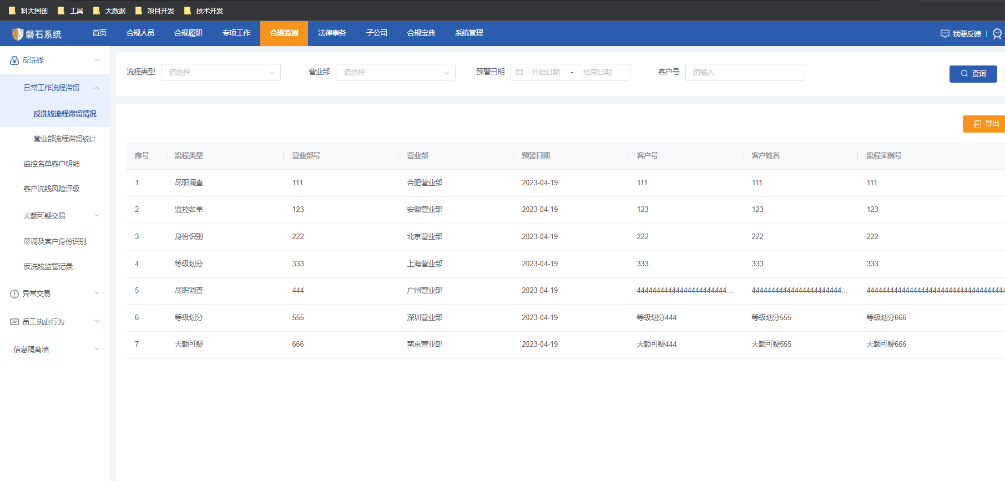The width and height of the screenshot is (1005, 481).
Task: Click the 流程类型 column header
Action: click(189, 156)
